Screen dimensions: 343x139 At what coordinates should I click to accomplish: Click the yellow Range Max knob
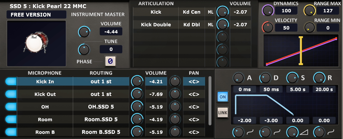309,11
